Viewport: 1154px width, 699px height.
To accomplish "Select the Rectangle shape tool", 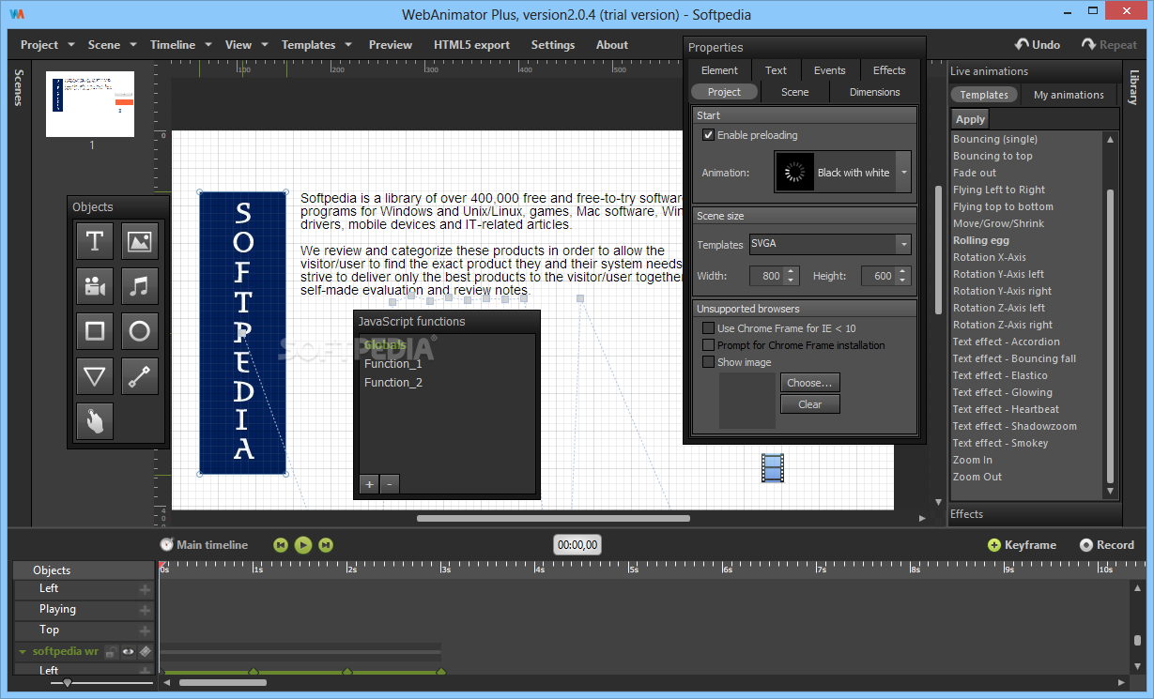I will [94, 331].
